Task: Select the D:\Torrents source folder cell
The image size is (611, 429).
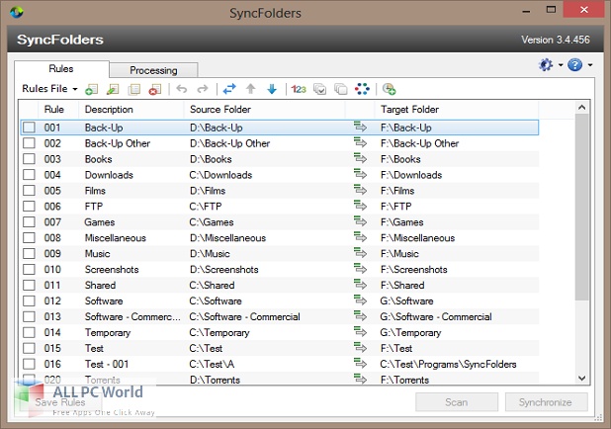Action: [215, 380]
